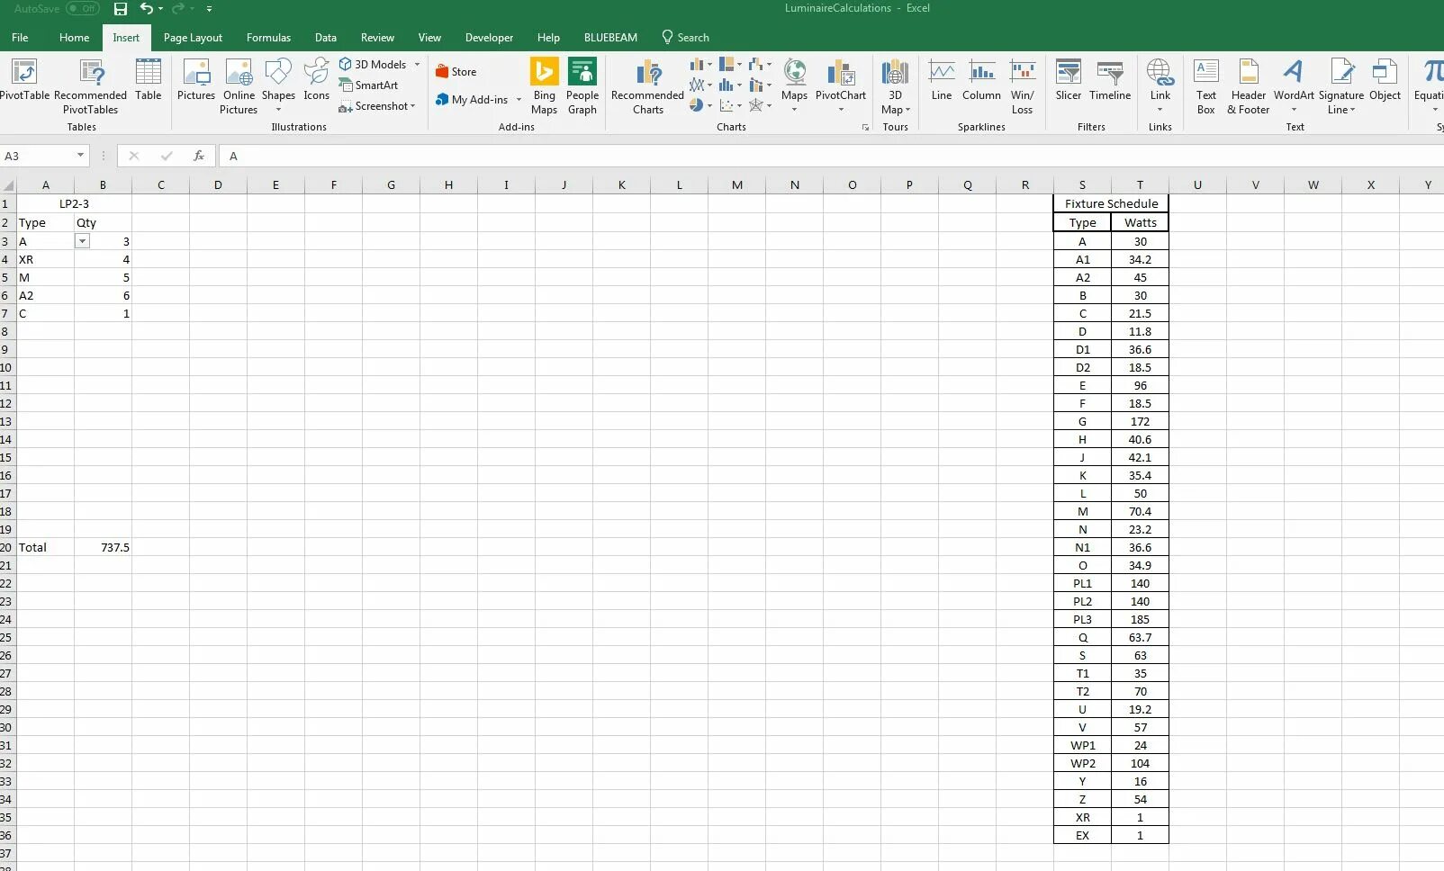The width and height of the screenshot is (1444, 871).
Task: Select the XR cell in column A
Action: pyautogui.click(x=45, y=259)
